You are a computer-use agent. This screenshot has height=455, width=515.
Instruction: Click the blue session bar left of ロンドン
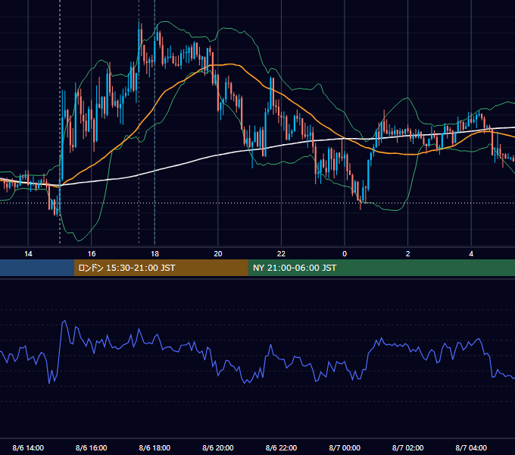click(37, 268)
